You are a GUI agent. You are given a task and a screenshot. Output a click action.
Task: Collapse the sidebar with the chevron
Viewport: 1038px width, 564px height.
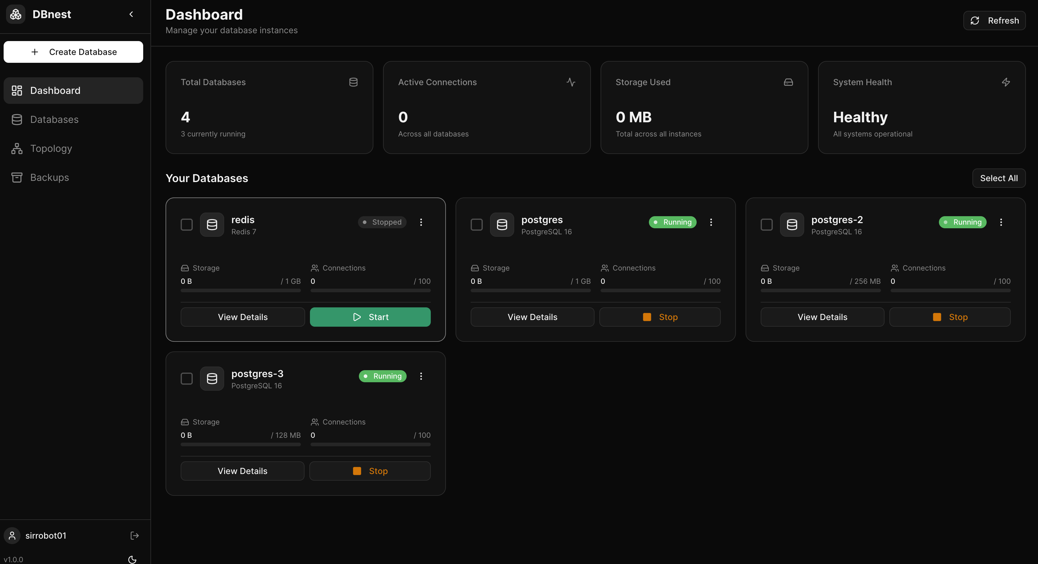[131, 14]
